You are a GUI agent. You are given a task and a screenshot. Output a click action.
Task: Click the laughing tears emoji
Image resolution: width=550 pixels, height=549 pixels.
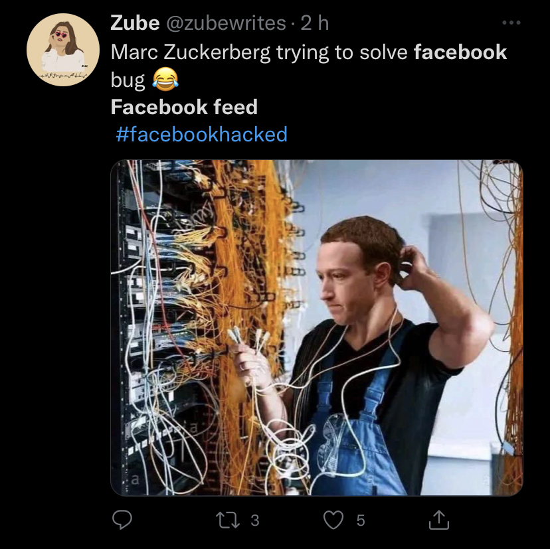point(165,80)
